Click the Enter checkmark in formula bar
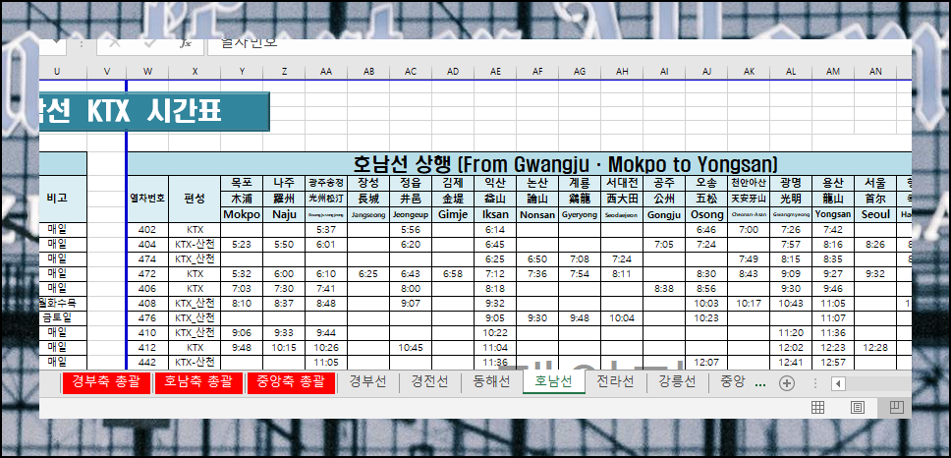 click(x=150, y=43)
